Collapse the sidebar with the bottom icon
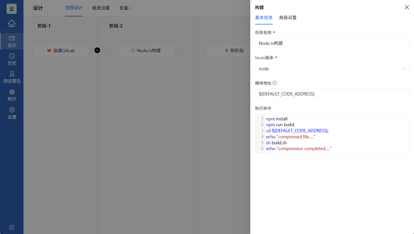 pyautogui.click(x=12, y=227)
